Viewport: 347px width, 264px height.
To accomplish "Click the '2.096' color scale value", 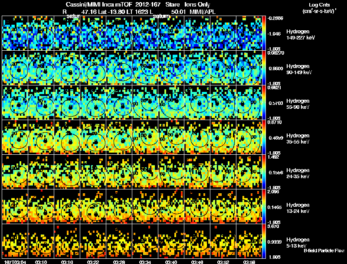I will (x=274, y=192).
